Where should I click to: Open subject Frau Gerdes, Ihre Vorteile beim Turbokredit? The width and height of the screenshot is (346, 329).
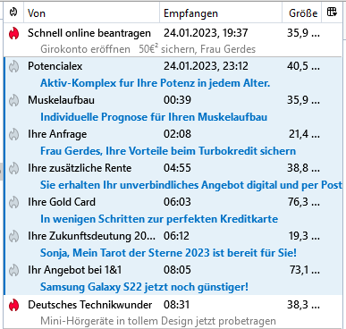coord(168,151)
